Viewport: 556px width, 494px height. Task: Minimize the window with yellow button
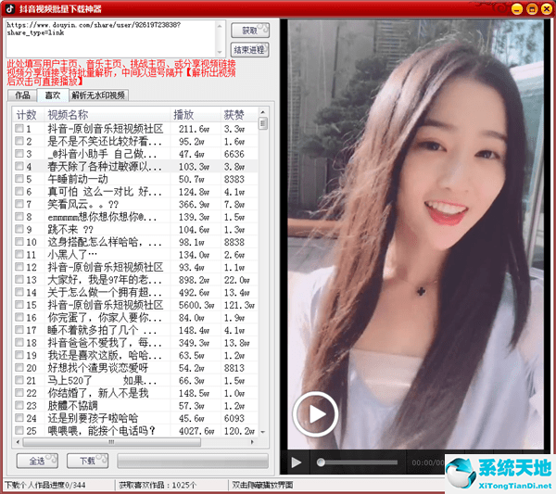pyautogui.click(x=517, y=9)
